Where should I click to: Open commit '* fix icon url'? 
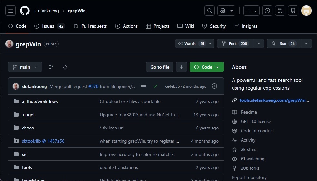point(112,128)
